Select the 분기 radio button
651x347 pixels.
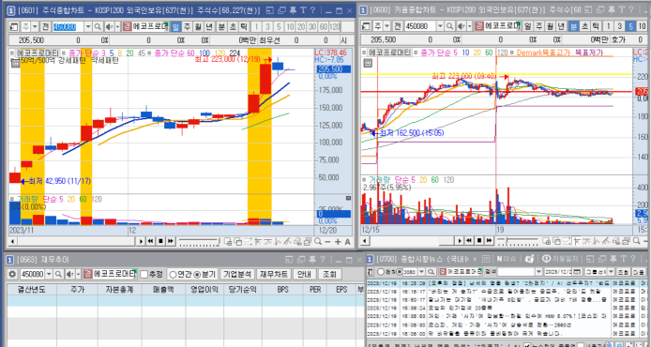click(x=197, y=275)
